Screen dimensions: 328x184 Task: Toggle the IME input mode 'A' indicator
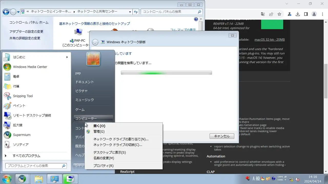pyautogui.click(x=254, y=178)
